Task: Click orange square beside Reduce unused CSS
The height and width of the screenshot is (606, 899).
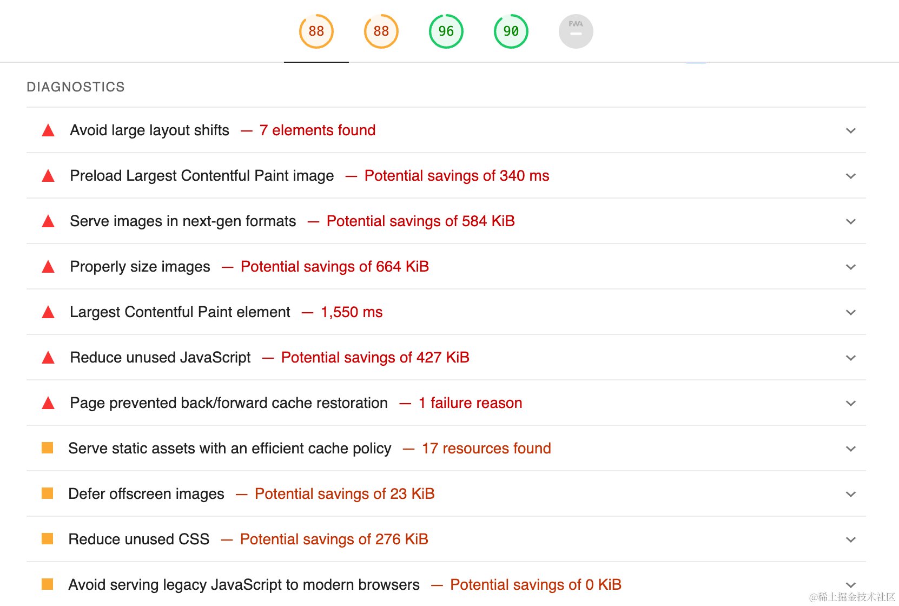Action: click(48, 539)
